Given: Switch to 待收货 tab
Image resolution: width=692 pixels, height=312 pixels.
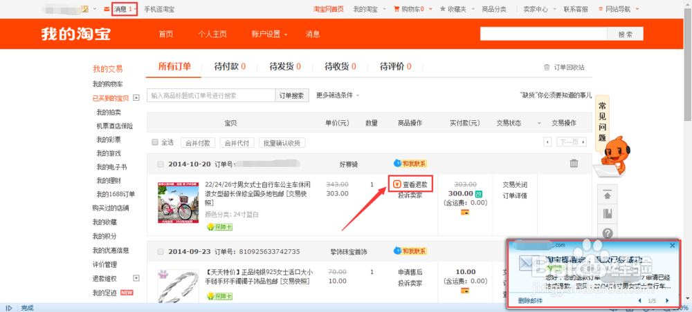Looking at the screenshot, I should coord(340,66).
